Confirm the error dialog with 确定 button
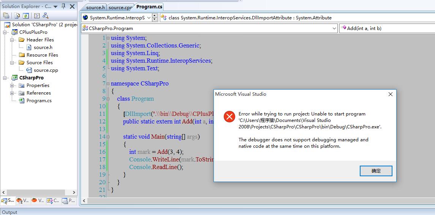Screen dimensions: 435x215 pyautogui.click(x=376, y=171)
